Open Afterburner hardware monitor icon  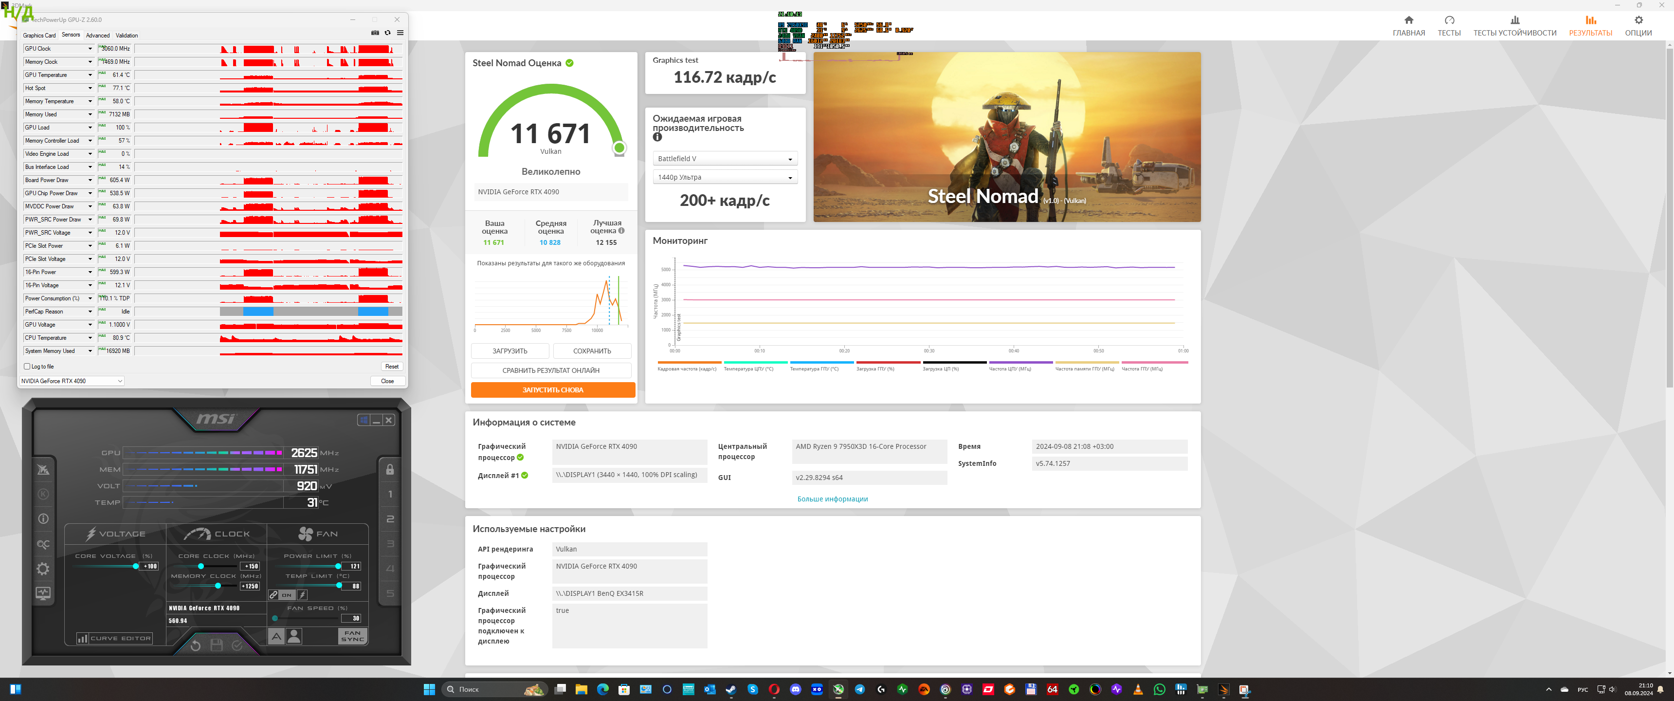pos(43,593)
